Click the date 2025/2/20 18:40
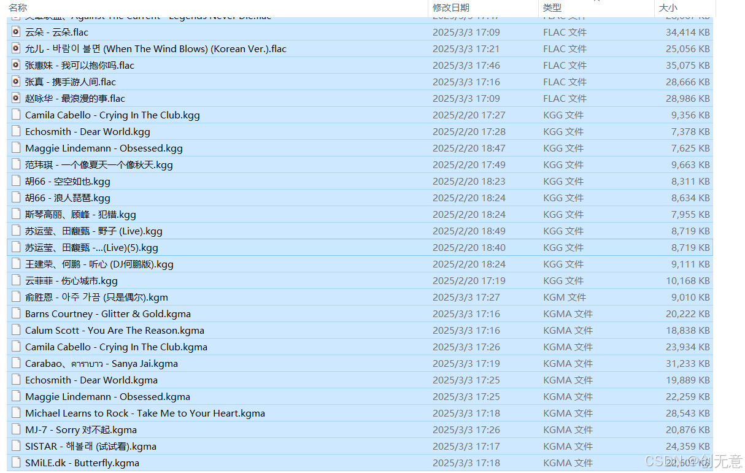Image resolution: width=745 pixels, height=473 pixels. pyautogui.click(x=469, y=247)
